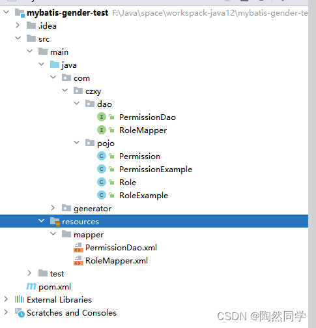Click the class icon next to RoleExample
The image size is (316, 328).
[x=102, y=195]
